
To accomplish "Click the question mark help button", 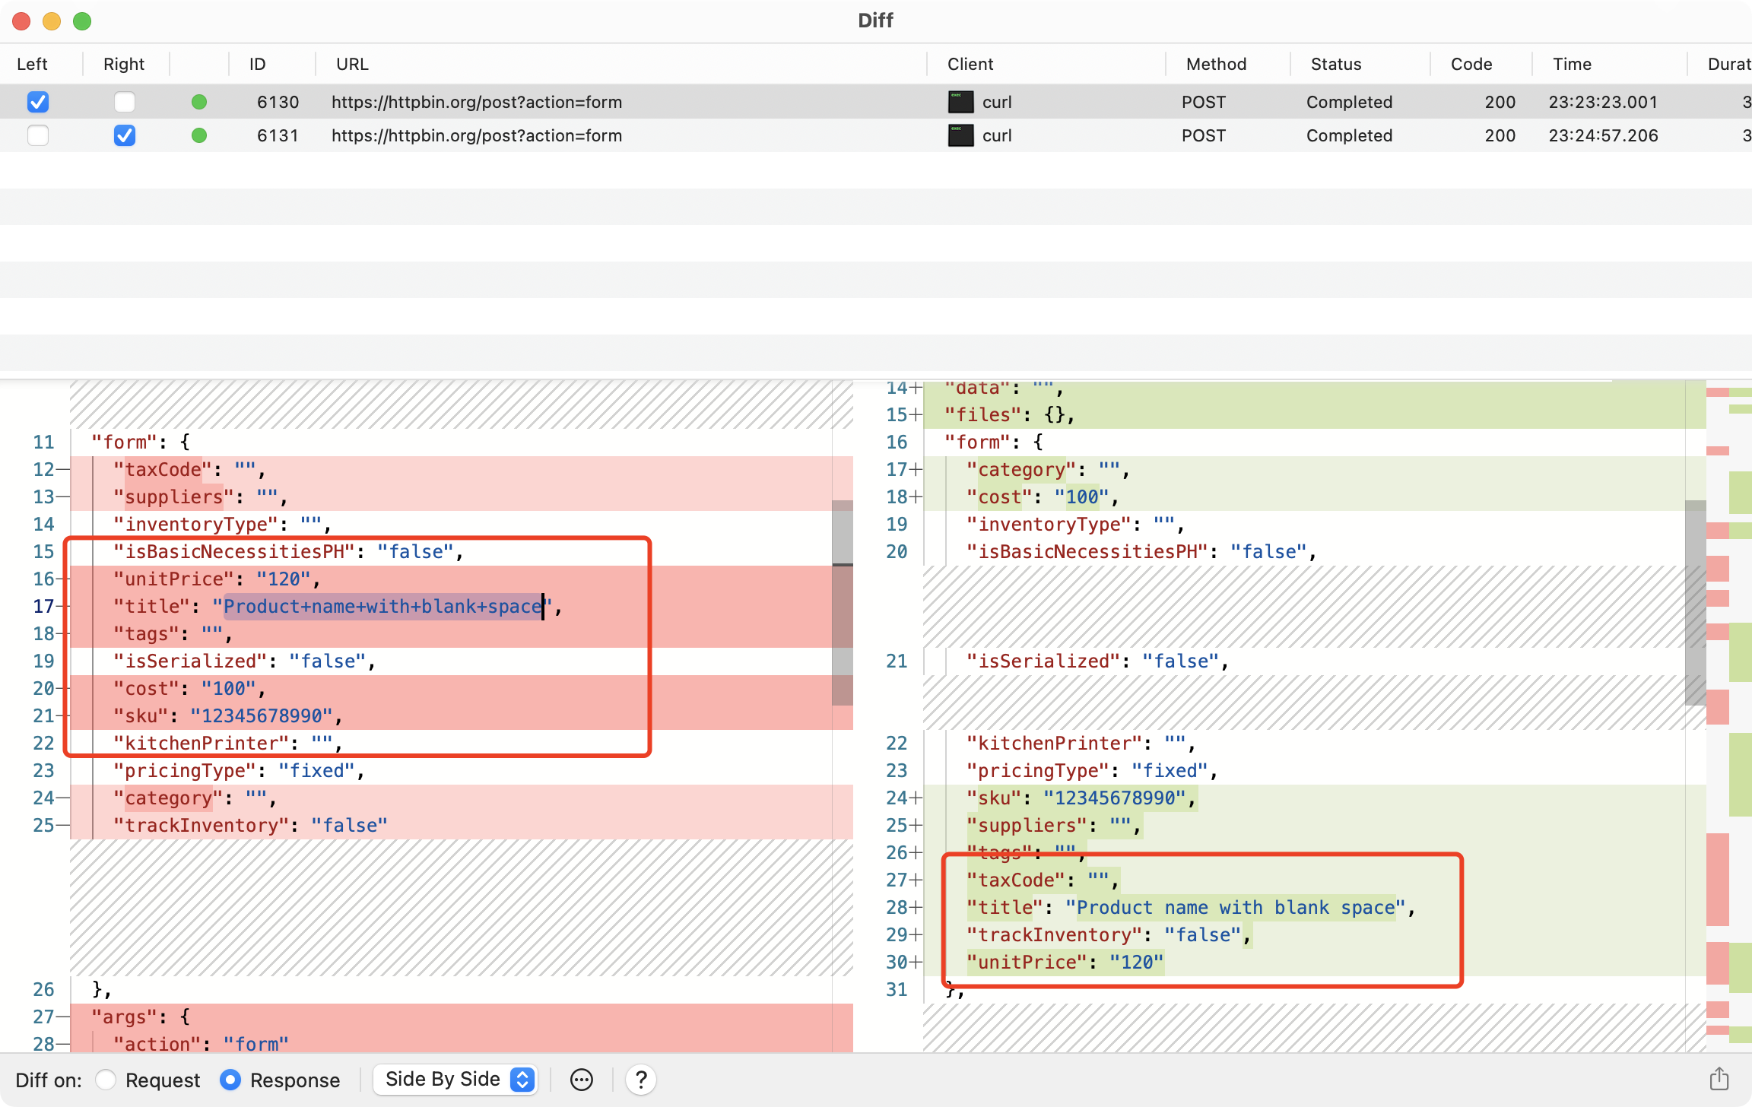I will [641, 1080].
